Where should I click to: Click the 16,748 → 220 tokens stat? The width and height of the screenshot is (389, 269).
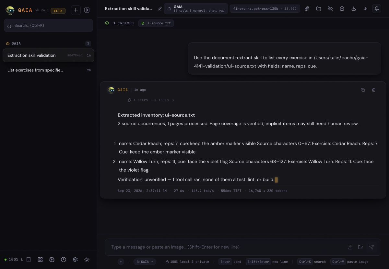tap(268, 191)
